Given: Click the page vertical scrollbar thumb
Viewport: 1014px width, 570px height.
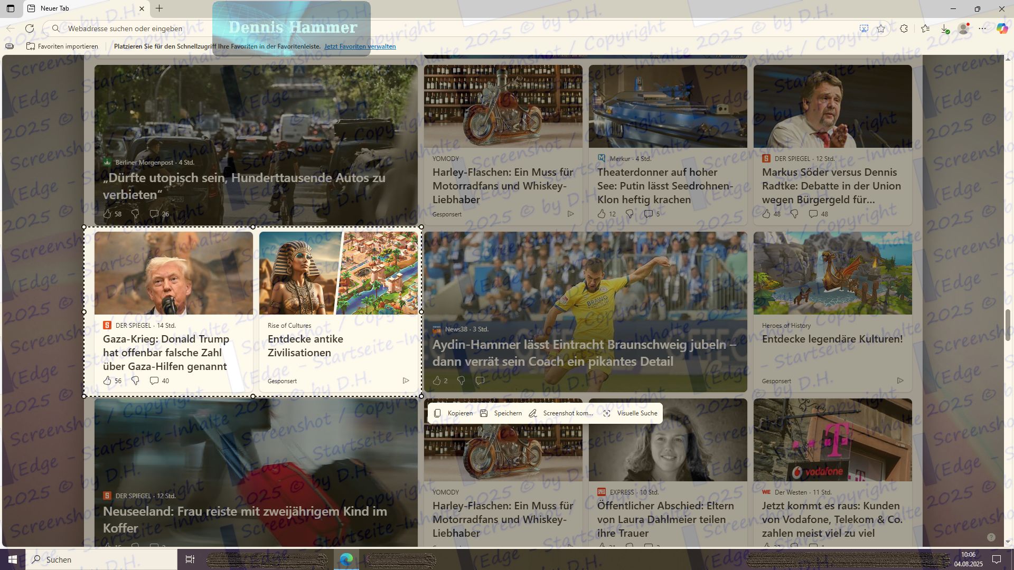Looking at the screenshot, I should coord(1008,325).
